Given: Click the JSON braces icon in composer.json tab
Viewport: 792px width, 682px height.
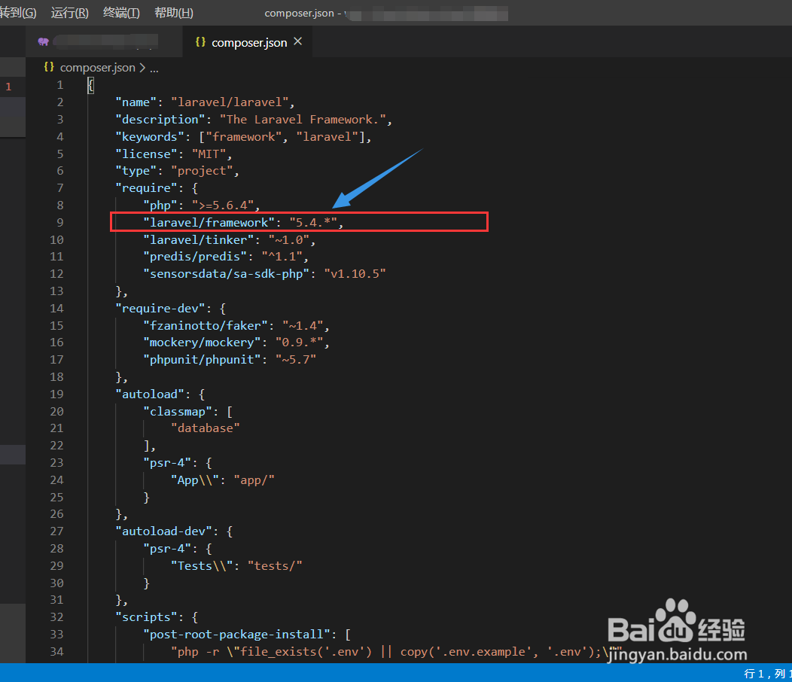Looking at the screenshot, I should [x=200, y=42].
